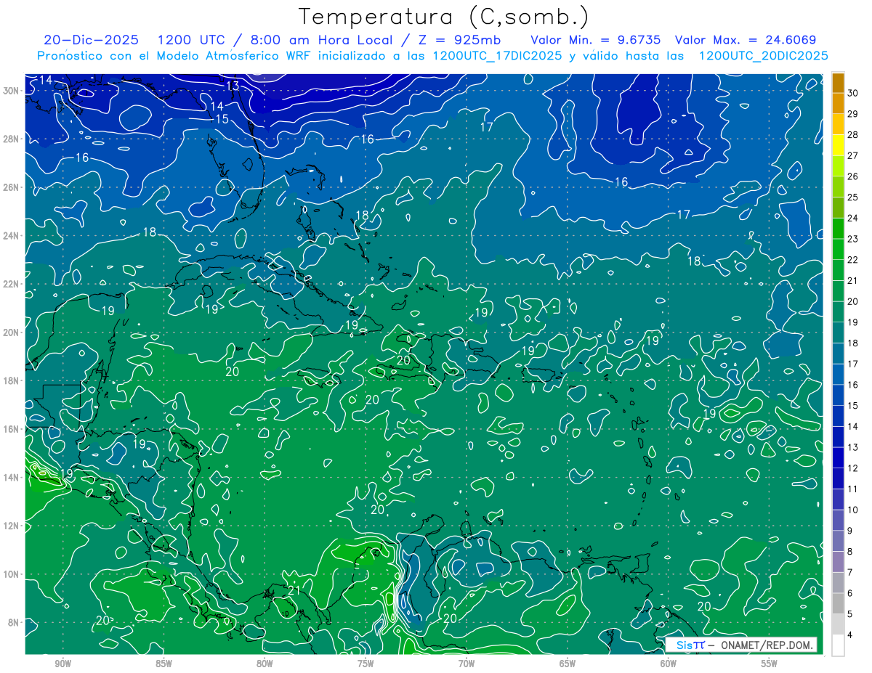Click the legend value '30'
The image size is (872, 673).
pos(853,93)
